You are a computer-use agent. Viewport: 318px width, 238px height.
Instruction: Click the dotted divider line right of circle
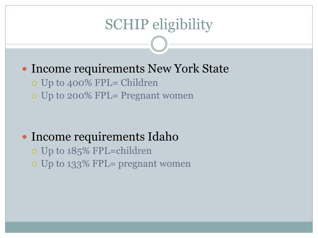click(241, 44)
